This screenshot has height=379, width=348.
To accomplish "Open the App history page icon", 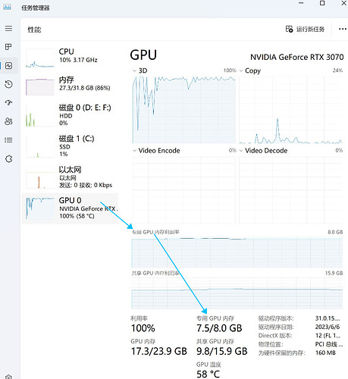I will coord(8,84).
